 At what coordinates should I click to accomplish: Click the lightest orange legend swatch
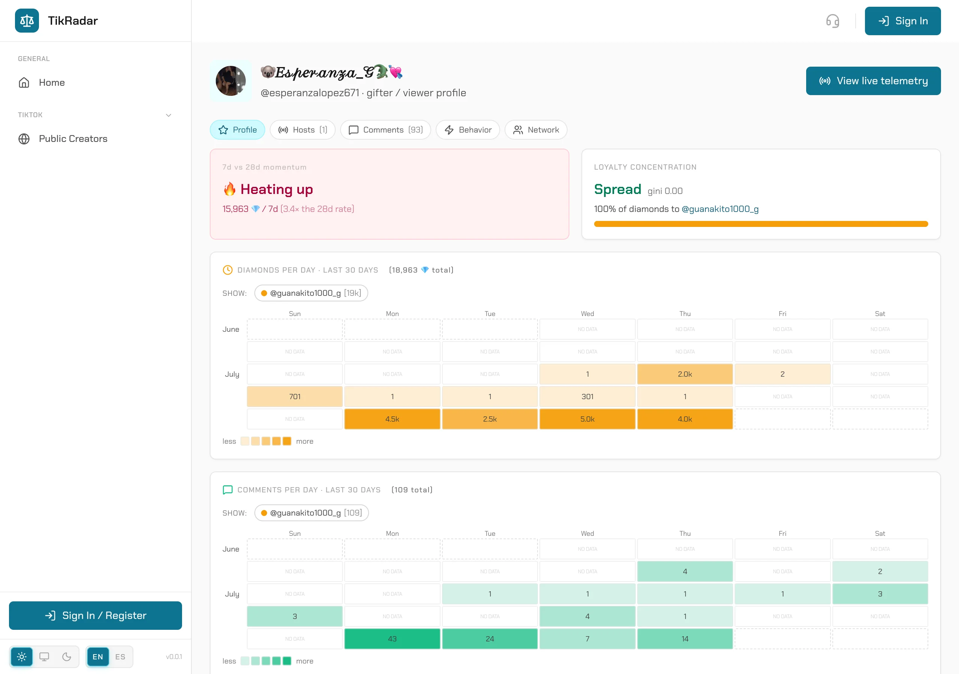click(245, 441)
